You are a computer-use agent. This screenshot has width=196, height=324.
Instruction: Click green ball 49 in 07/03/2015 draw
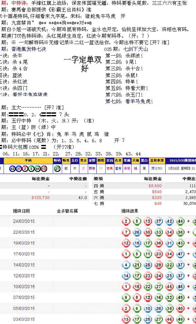point(180,297)
